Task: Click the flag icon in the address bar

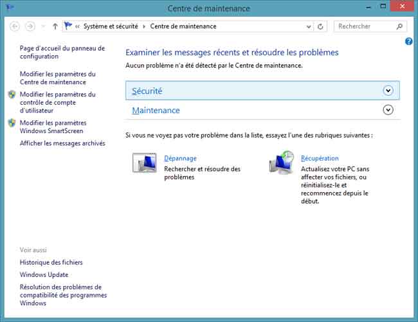Action: (x=68, y=26)
